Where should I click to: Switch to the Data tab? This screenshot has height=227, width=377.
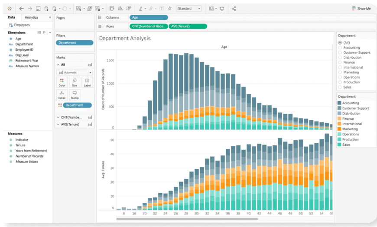click(x=11, y=17)
